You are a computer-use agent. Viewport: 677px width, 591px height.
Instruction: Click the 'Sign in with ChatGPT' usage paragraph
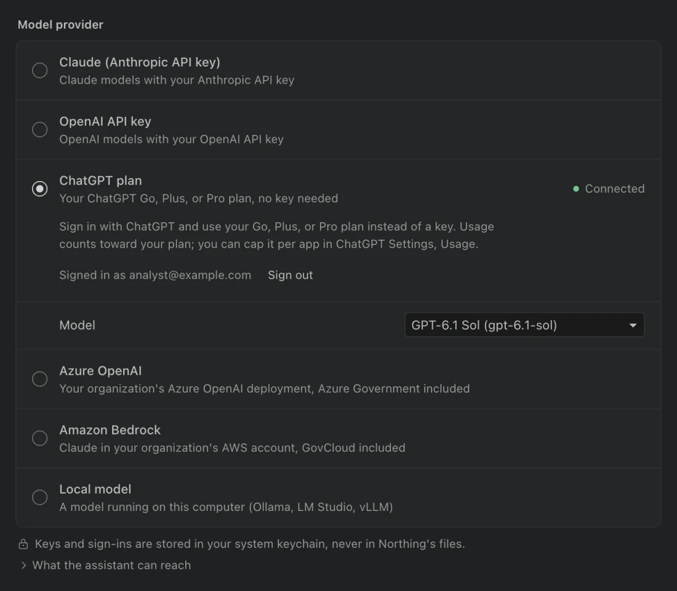point(276,235)
